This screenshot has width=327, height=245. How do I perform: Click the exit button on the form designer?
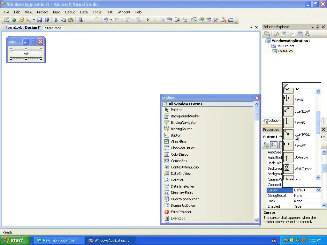(x=26, y=54)
